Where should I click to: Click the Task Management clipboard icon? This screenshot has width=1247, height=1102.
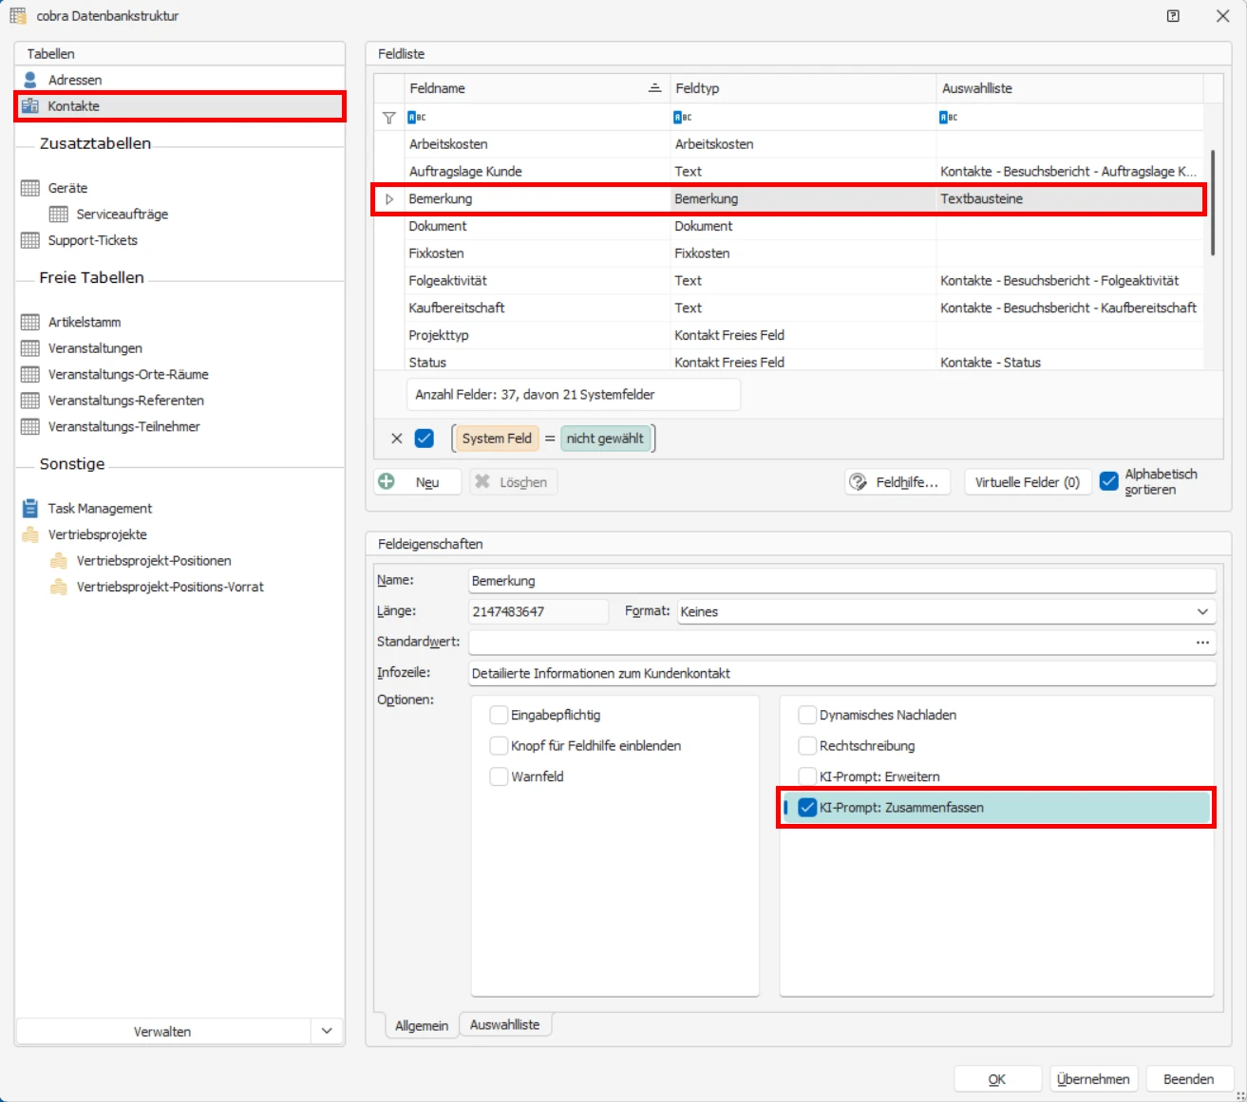coord(30,508)
